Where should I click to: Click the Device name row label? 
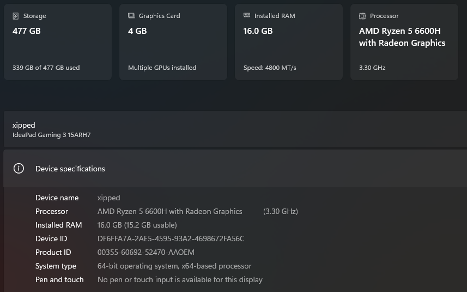point(57,198)
